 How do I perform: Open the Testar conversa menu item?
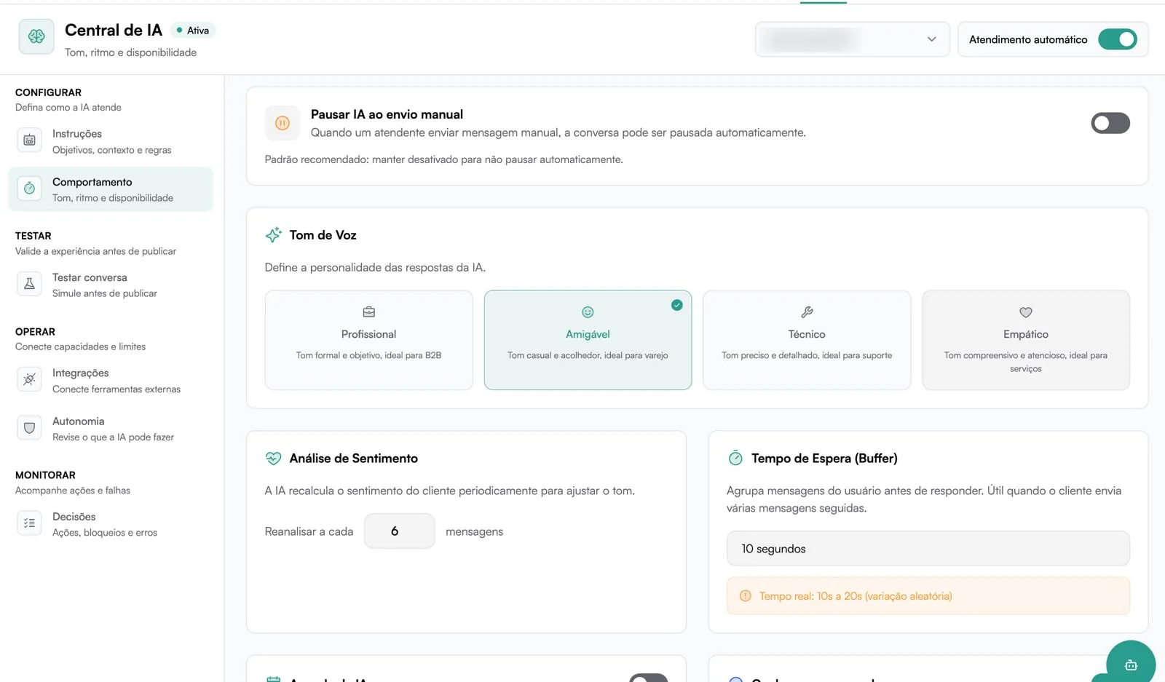[111, 285]
